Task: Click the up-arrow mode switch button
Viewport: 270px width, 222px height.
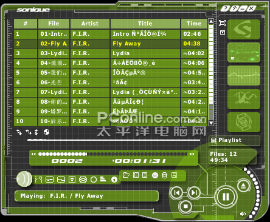Action: tap(234, 8)
